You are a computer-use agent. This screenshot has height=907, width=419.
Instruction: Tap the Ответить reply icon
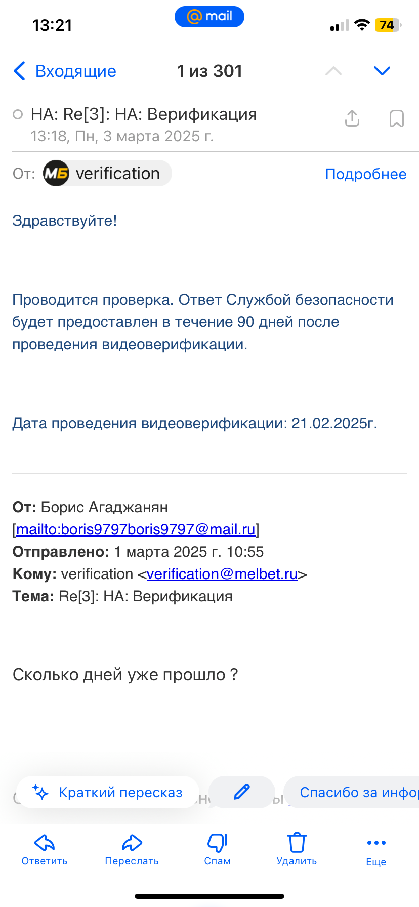tap(45, 849)
